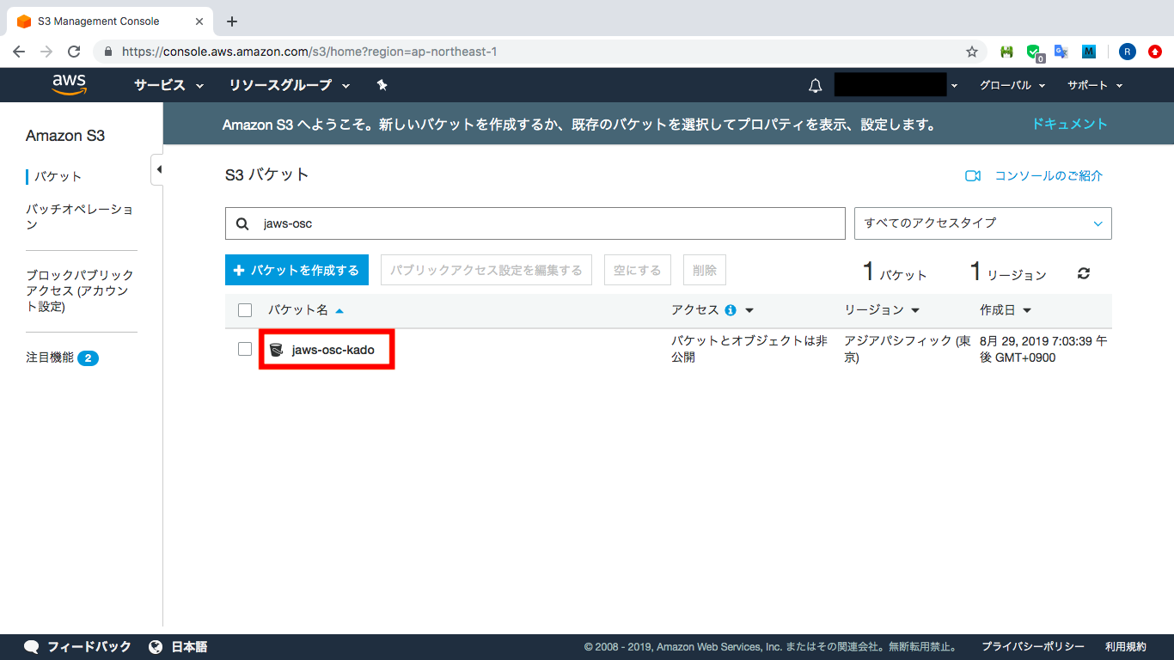Click パブリックアクセス設定を編集する button
This screenshot has width=1174, height=660.
(x=486, y=270)
